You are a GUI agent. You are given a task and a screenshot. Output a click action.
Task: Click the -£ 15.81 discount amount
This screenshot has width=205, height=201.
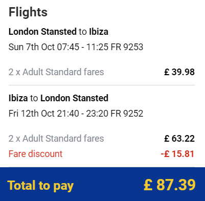(x=177, y=154)
